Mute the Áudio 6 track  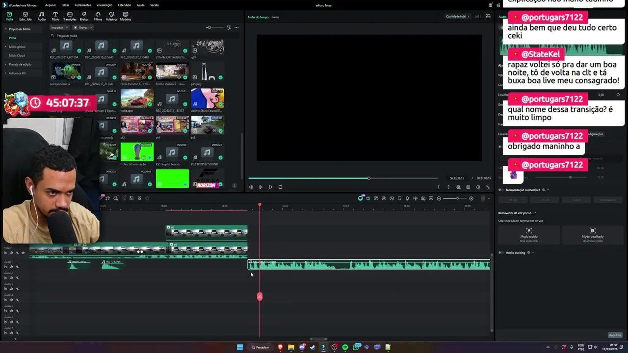click(11, 322)
